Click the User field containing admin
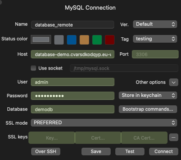Image resolution: width=181 pixels, height=160 pixels. click(73, 82)
